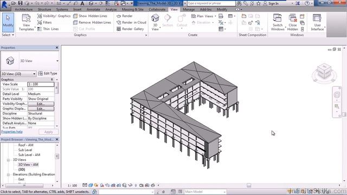Click the canvas horizontal scrollbar thumb
Viewport: 347px width, 195px height.
pyautogui.click(x=249, y=185)
